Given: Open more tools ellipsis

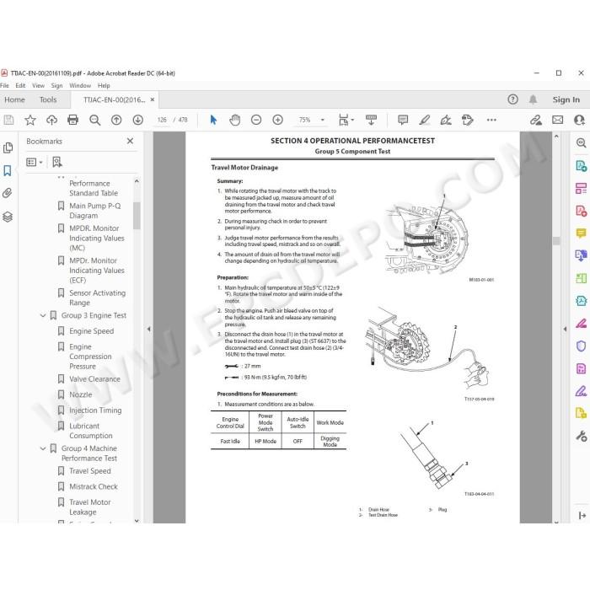Looking at the screenshot, I should click(491, 120).
